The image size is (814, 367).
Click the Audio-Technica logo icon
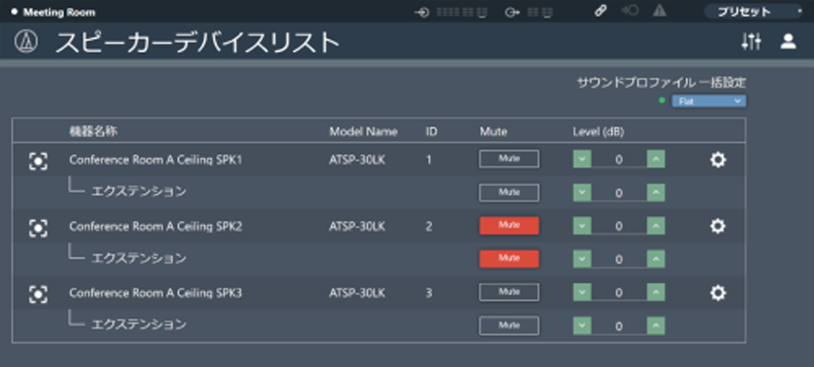tap(26, 41)
